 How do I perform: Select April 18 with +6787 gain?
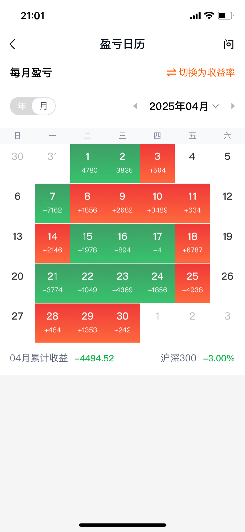[192, 243]
